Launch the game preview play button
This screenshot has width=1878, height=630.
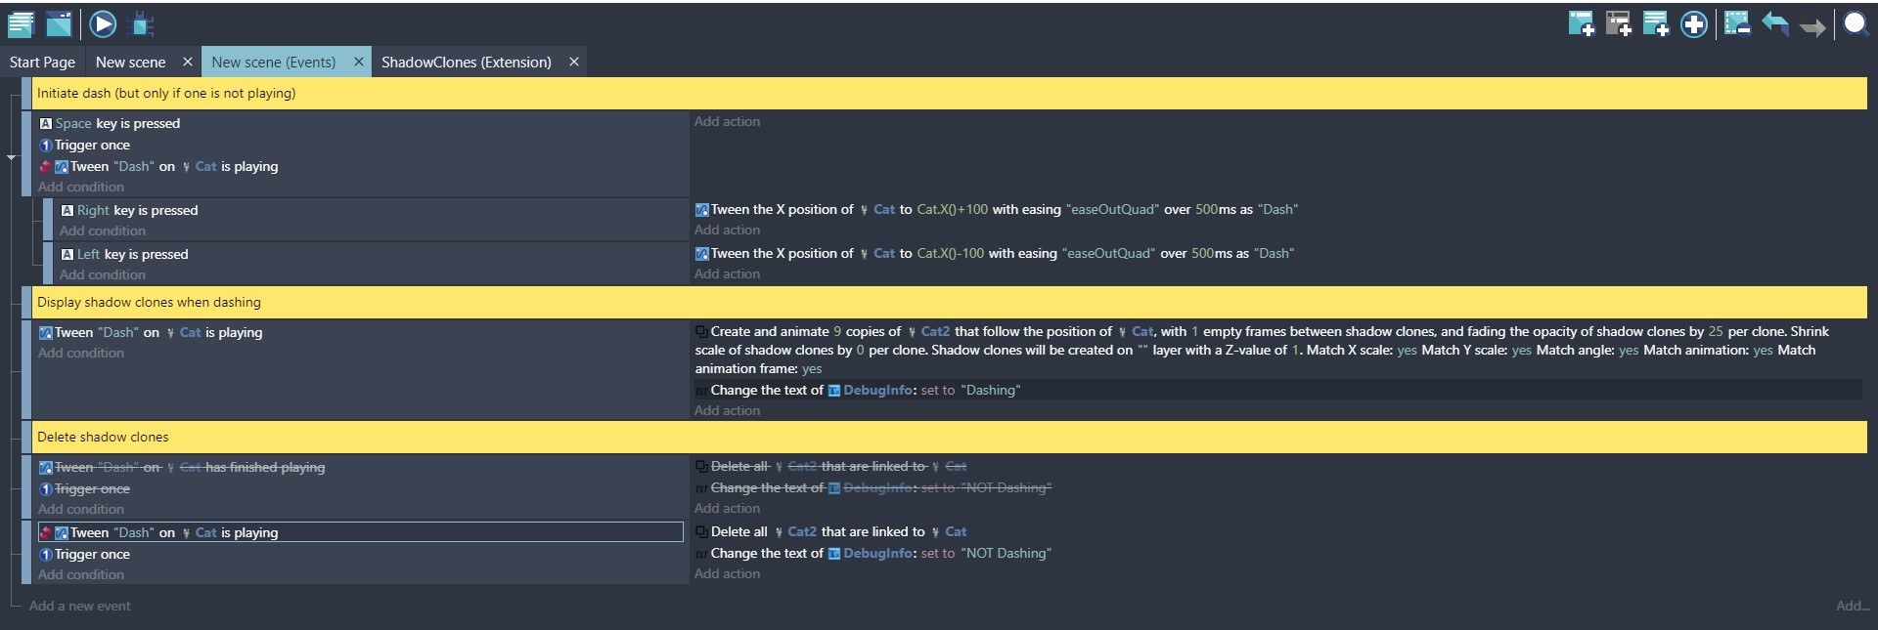tap(103, 23)
